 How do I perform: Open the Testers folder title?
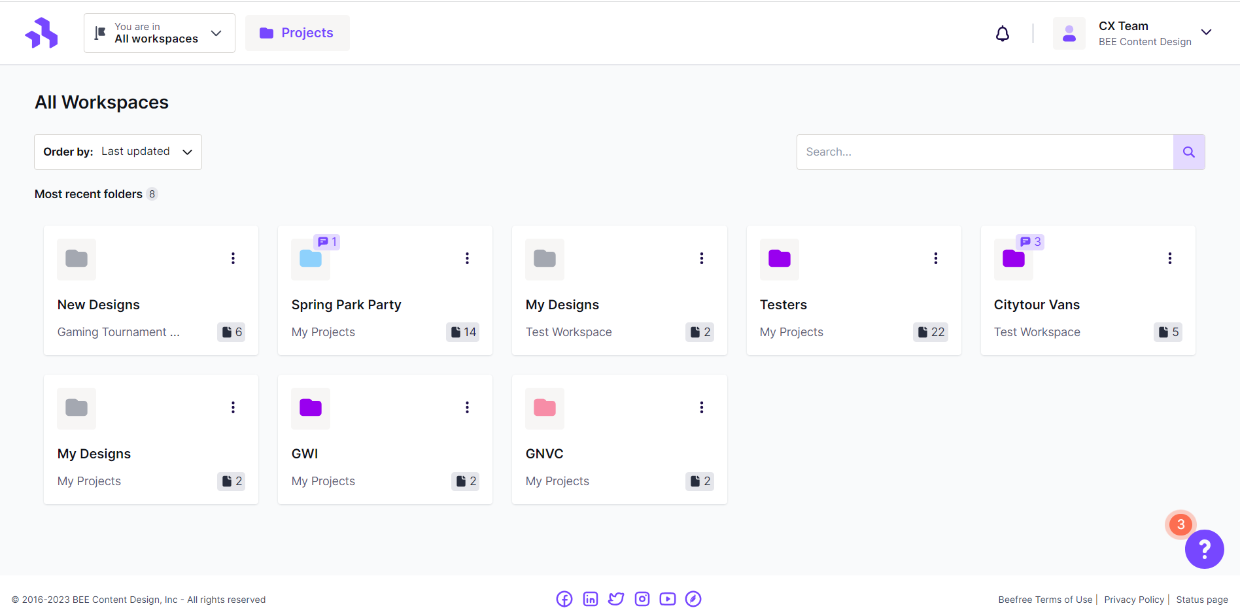coord(784,305)
